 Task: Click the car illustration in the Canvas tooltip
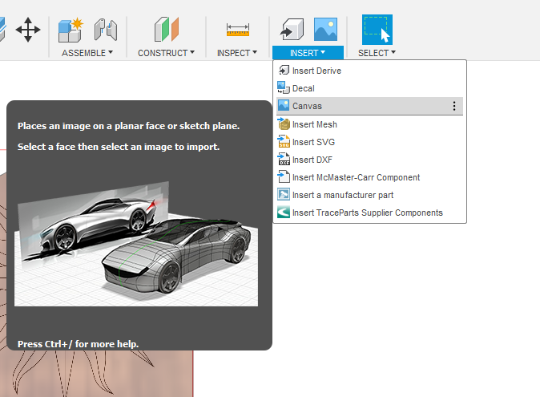(x=136, y=244)
